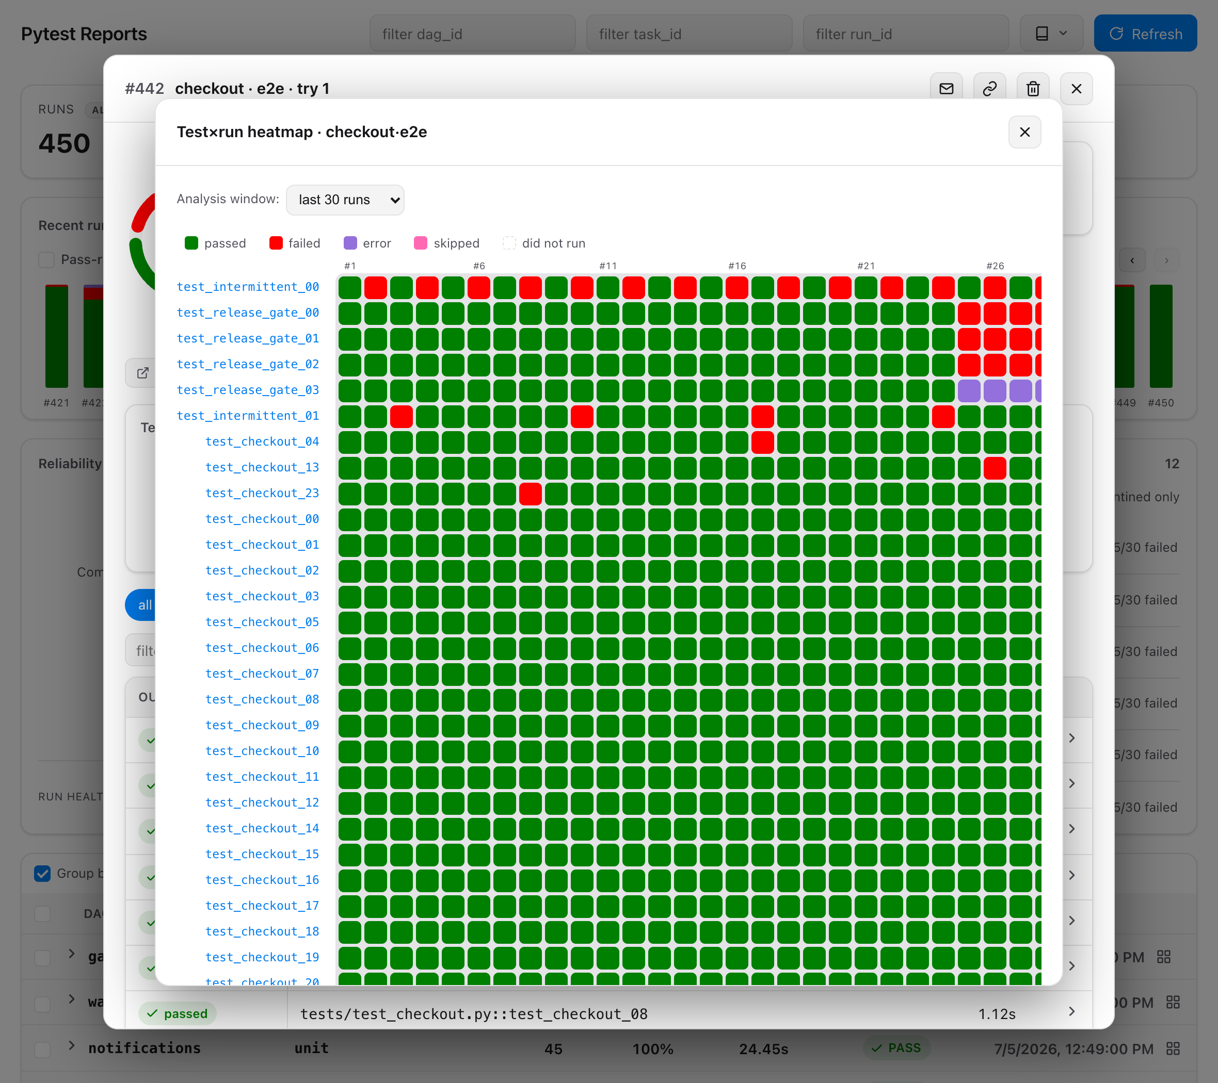Close the checkout e2e try 1 dialog
Screen dimensions: 1218x1083
point(1076,89)
